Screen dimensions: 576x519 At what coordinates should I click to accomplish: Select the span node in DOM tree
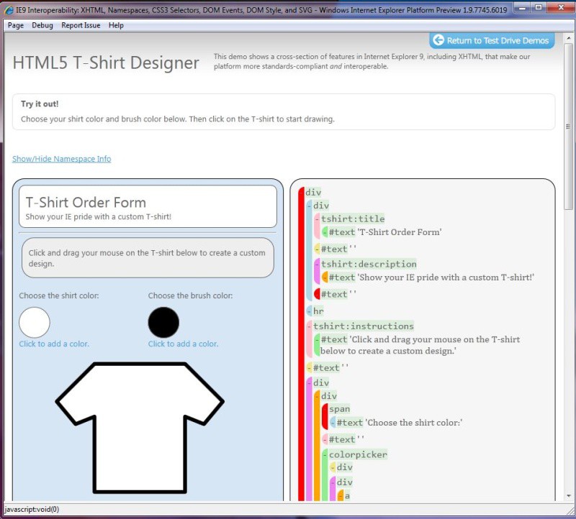coord(339,409)
